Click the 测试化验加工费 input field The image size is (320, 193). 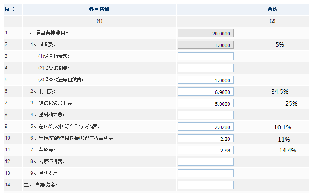coord(206,103)
